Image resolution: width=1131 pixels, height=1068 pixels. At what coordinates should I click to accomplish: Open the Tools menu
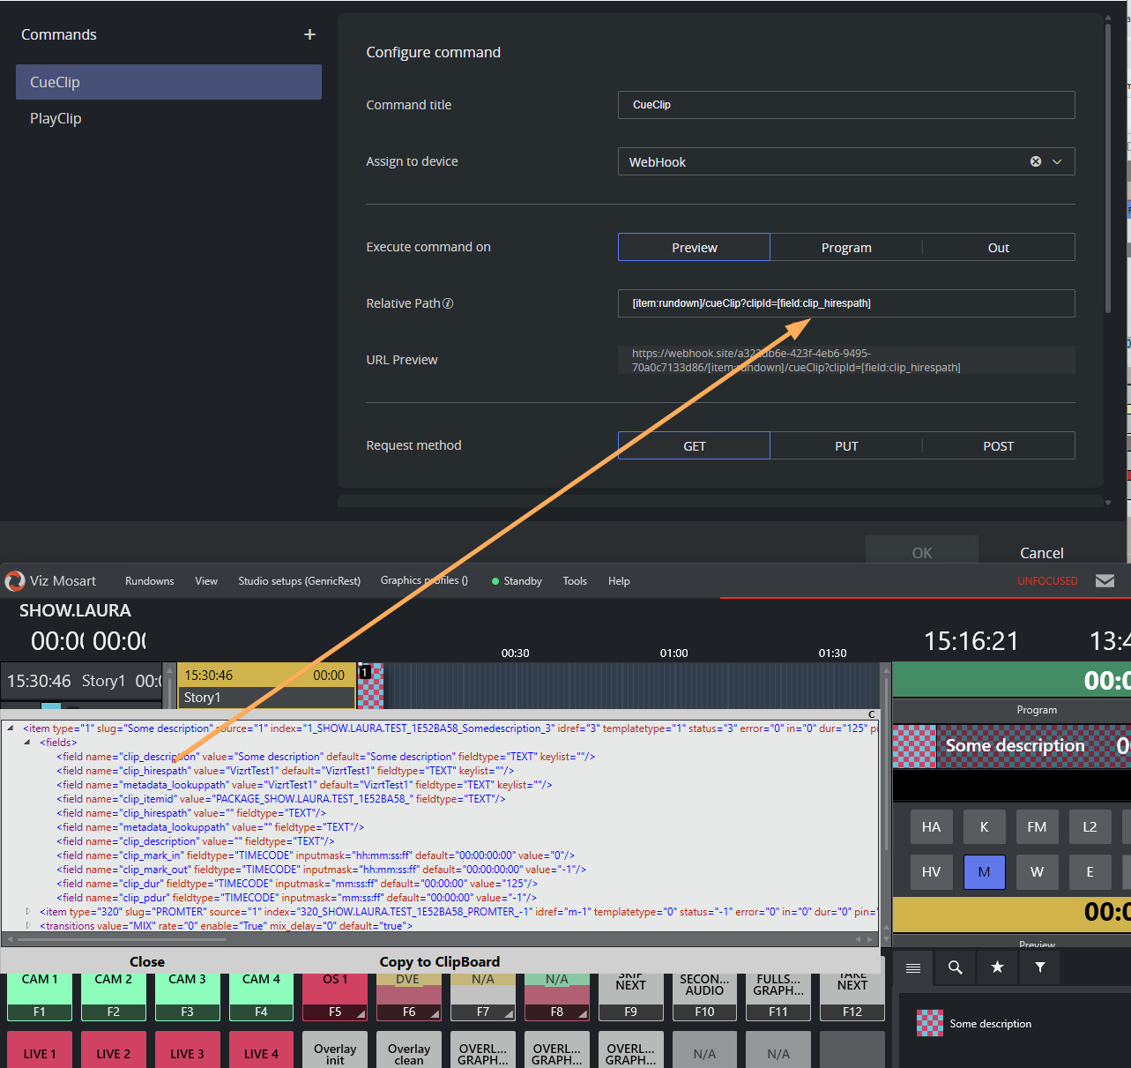(x=575, y=581)
